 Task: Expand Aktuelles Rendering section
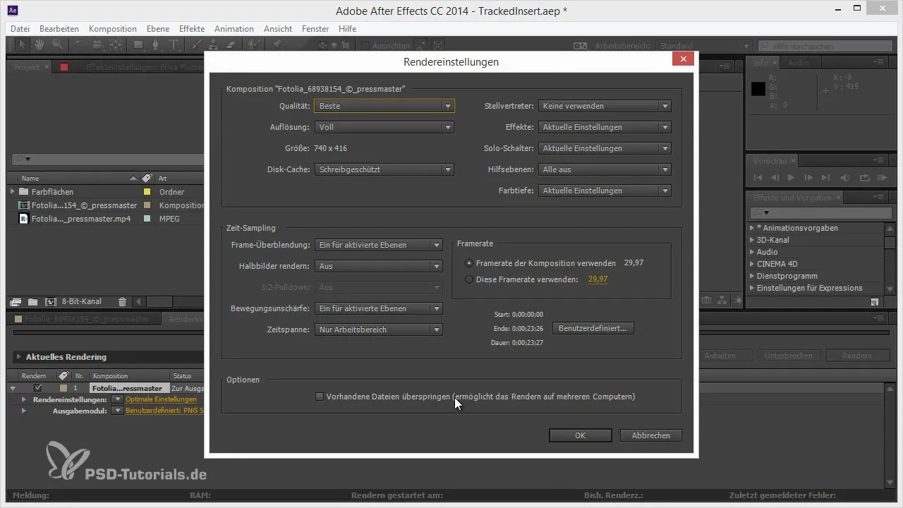pos(19,357)
